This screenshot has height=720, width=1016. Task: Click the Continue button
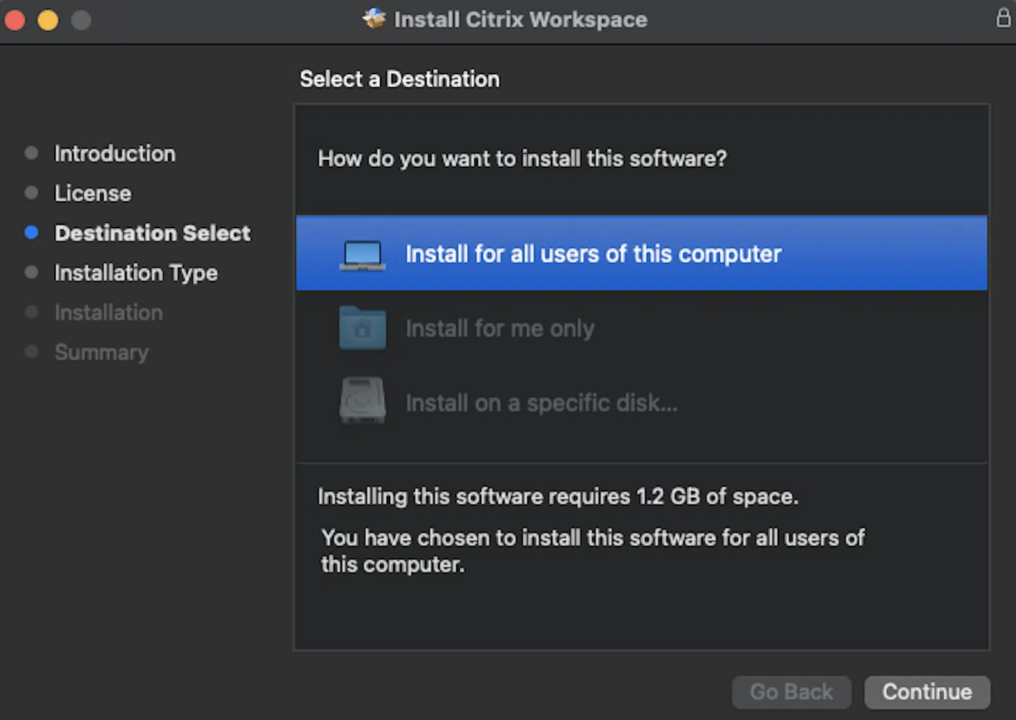927,692
